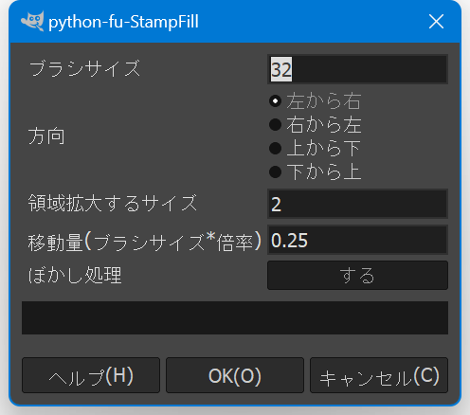Dismiss dialog with キャンセル(C) button
The height and width of the screenshot is (415, 470).
tap(379, 375)
